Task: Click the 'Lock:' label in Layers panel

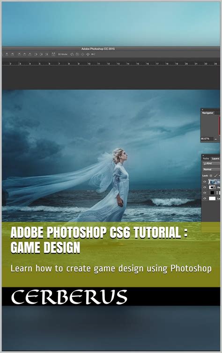Action: [x=205, y=176]
